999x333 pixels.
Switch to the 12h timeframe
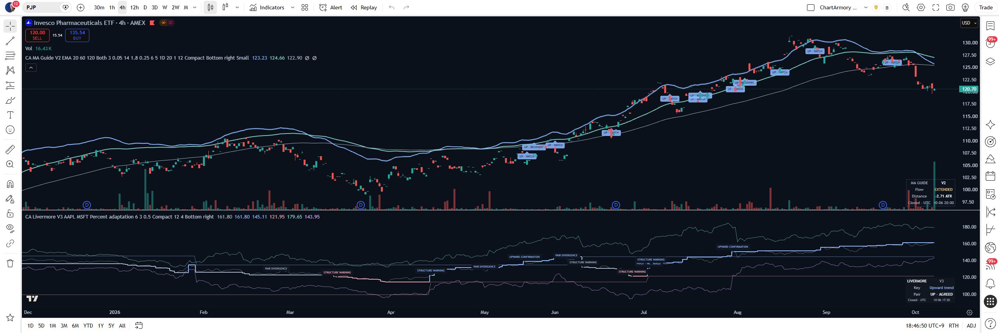click(x=134, y=7)
